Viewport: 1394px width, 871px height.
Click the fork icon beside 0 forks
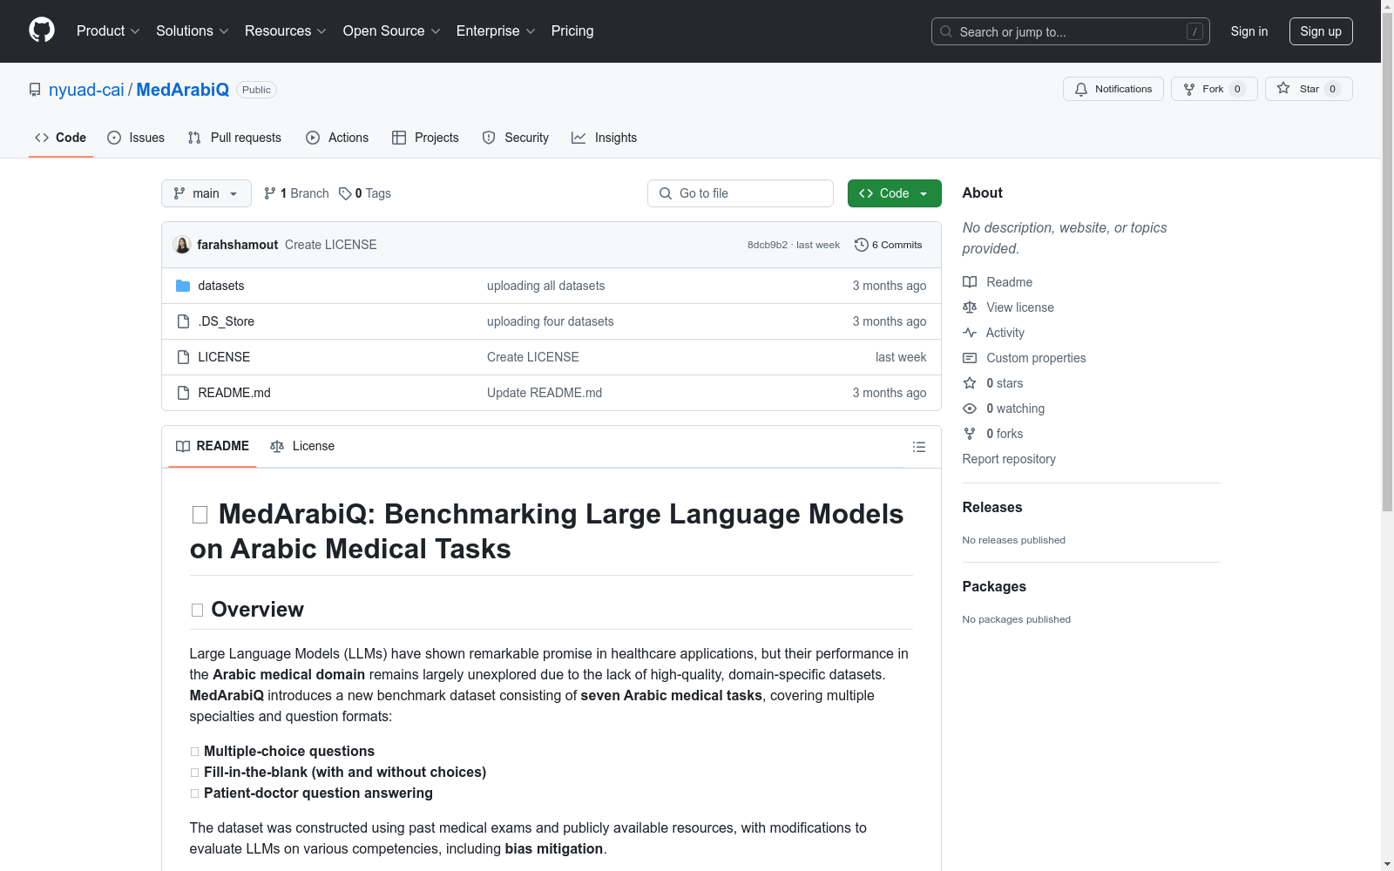(970, 434)
